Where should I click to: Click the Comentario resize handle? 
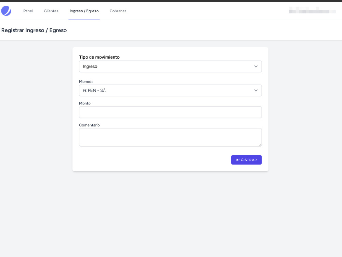tap(260, 145)
